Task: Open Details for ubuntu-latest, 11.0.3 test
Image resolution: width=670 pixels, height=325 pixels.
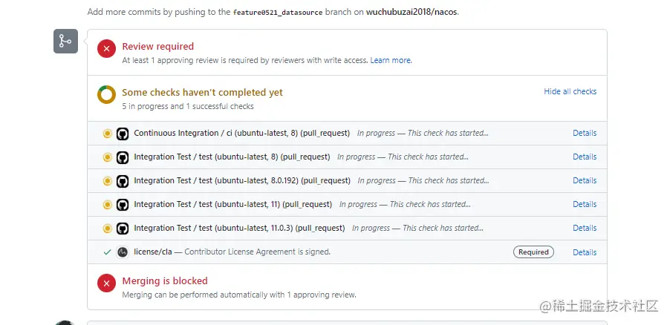Action: coord(585,228)
